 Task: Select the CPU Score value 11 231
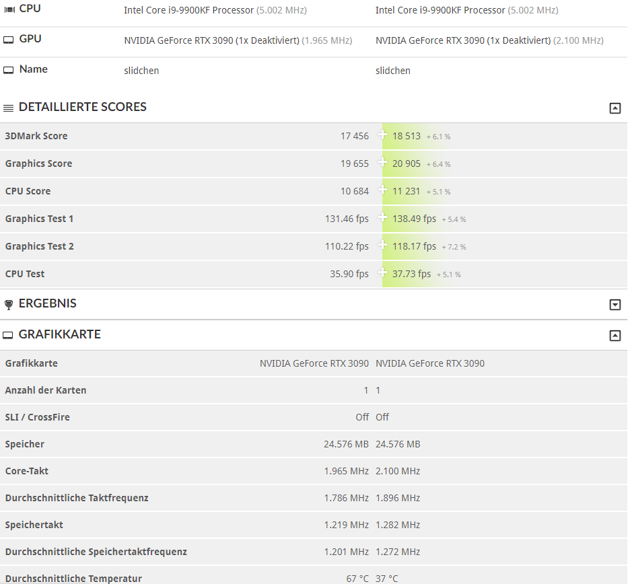406,191
